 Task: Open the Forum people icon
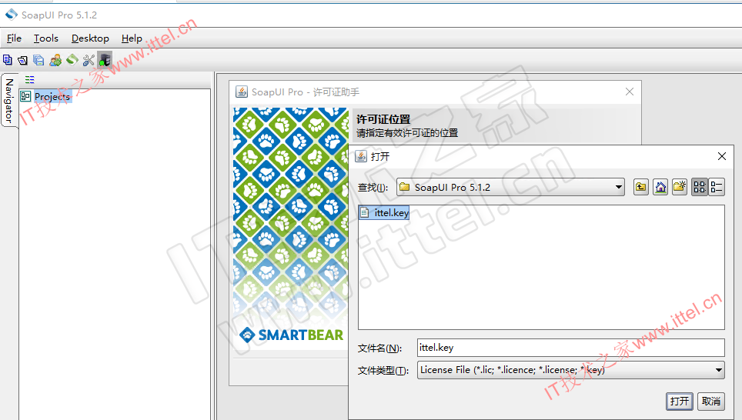click(x=55, y=60)
